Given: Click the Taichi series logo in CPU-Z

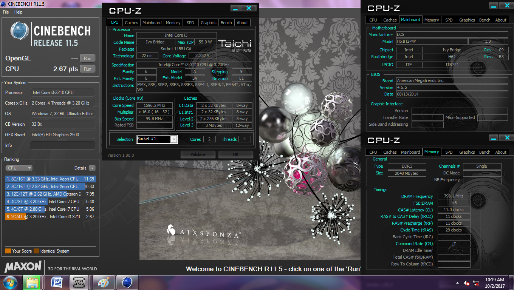Looking at the screenshot, I should click(x=235, y=45).
